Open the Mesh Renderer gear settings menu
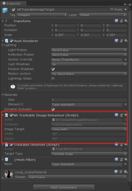132x191 pixels. tap(126, 41)
